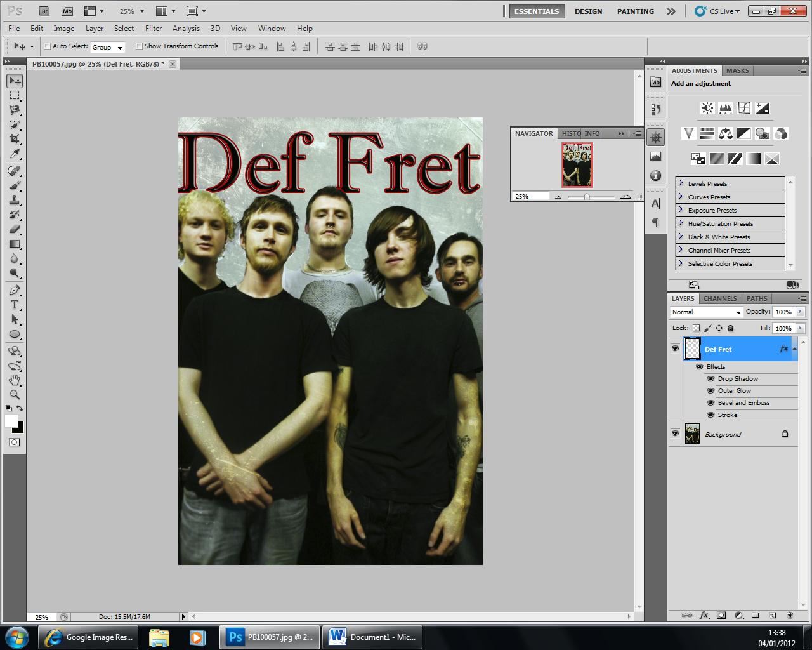Hide the Bevel and Emboss effect
Screen dimensions: 812x650
tap(710, 402)
